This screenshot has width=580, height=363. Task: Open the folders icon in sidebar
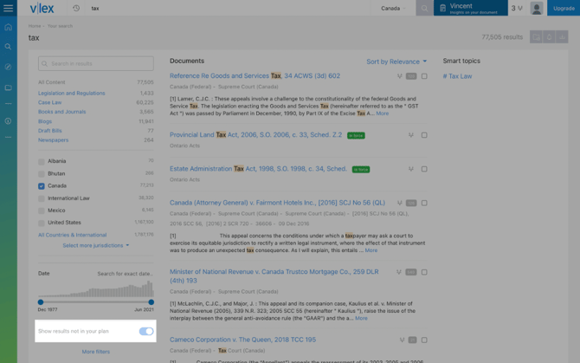pos(8,88)
